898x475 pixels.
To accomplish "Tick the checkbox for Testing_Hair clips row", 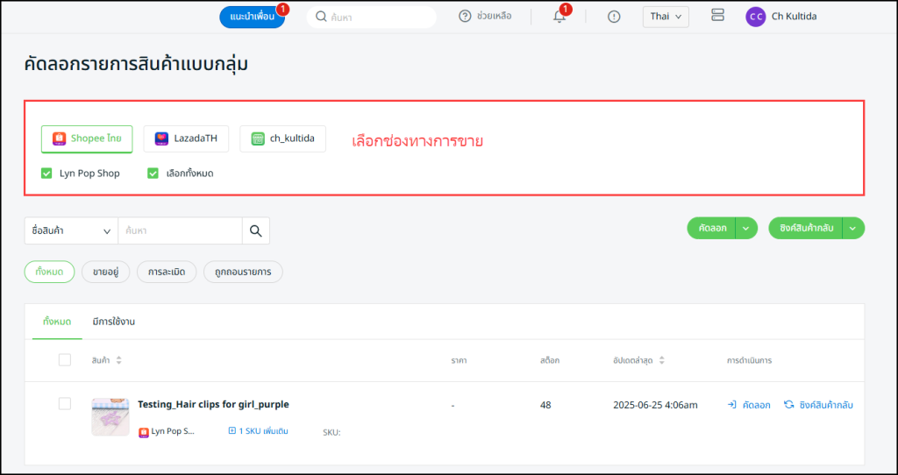I will (65, 403).
